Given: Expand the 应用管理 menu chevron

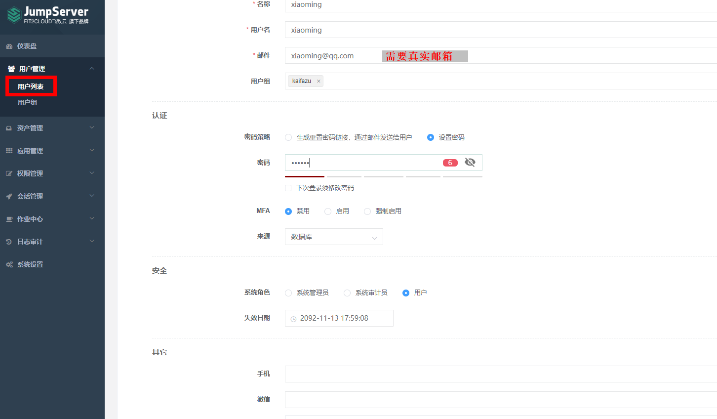Looking at the screenshot, I should click(92, 150).
